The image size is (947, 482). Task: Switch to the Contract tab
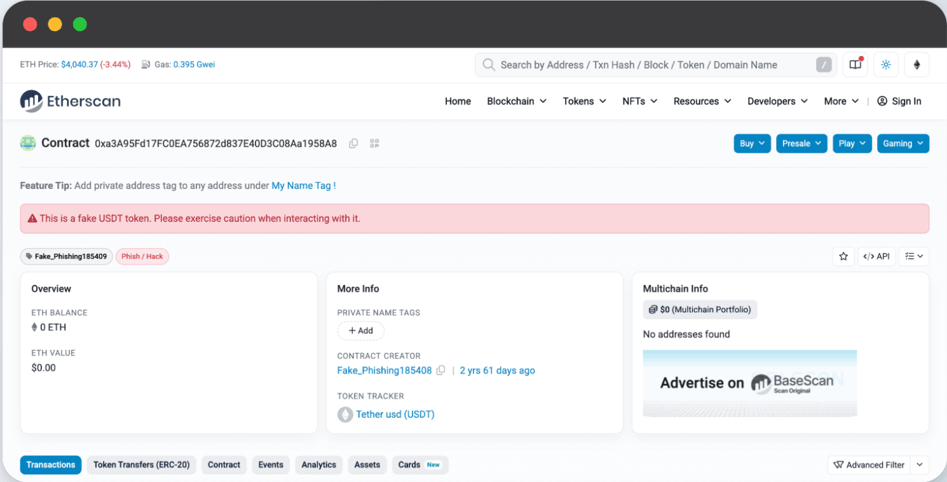[x=224, y=465]
